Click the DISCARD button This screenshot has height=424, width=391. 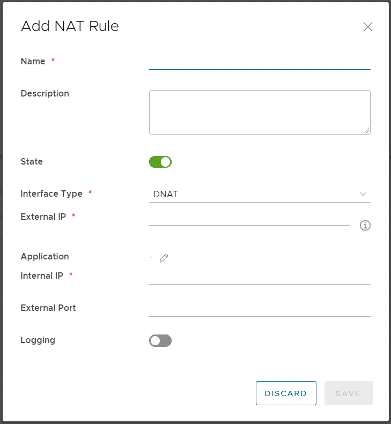click(286, 393)
